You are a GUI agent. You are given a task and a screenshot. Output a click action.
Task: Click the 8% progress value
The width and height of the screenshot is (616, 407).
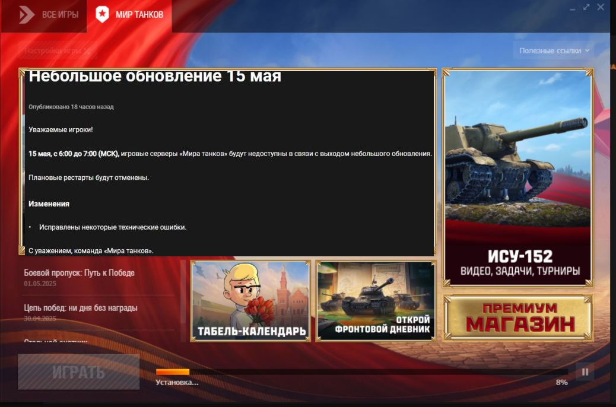click(x=562, y=382)
